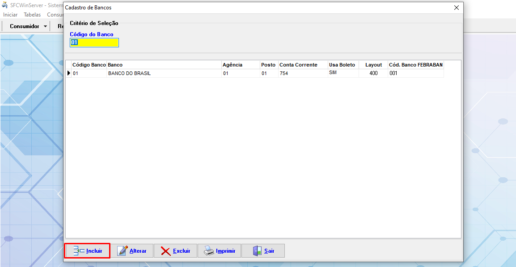Image resolution: width=516 pixels, height=267 pixels.
Task: Close the Cadastro de Bancos dialog
Action: [x=456, y=8]
